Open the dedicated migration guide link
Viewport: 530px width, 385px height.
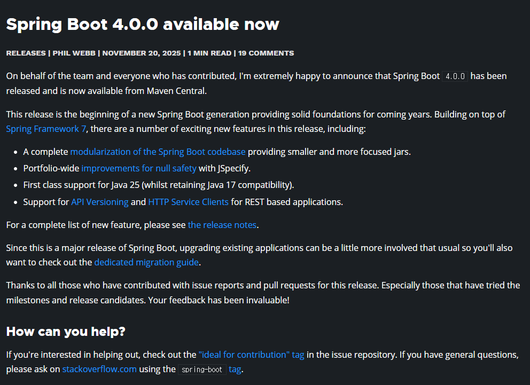146,262
